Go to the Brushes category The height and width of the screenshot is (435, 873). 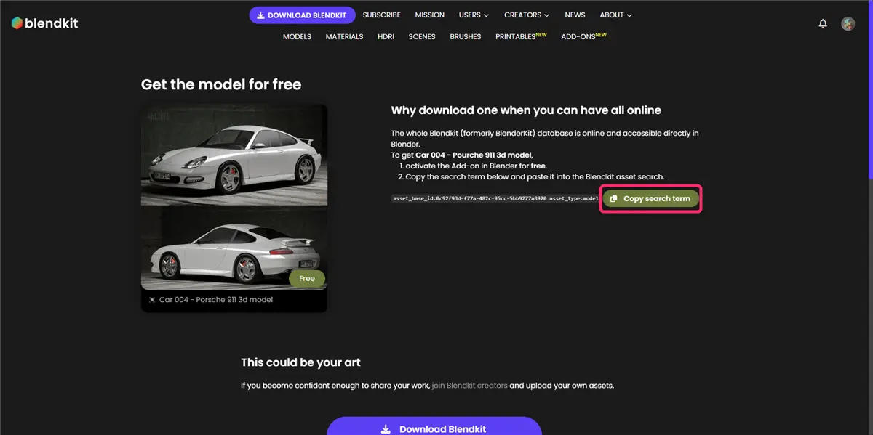click(x=466, y=36)
